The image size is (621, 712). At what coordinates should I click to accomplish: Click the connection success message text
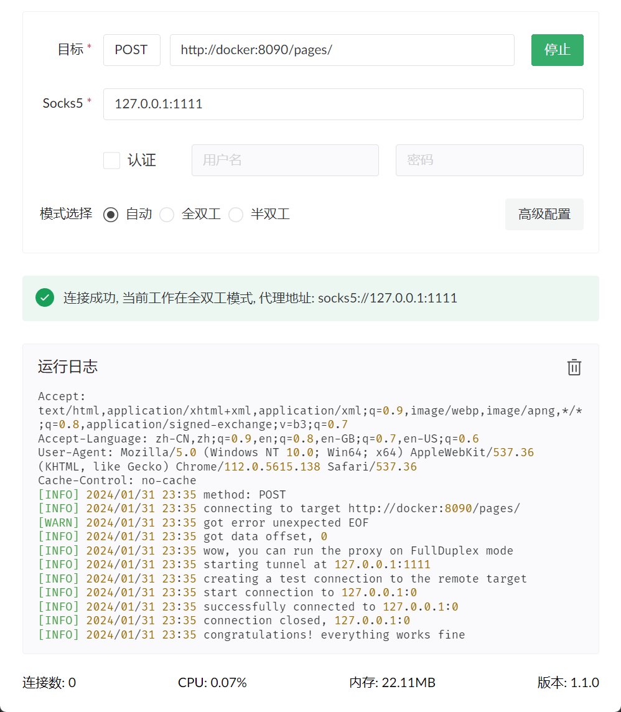(x=260, y=298)
